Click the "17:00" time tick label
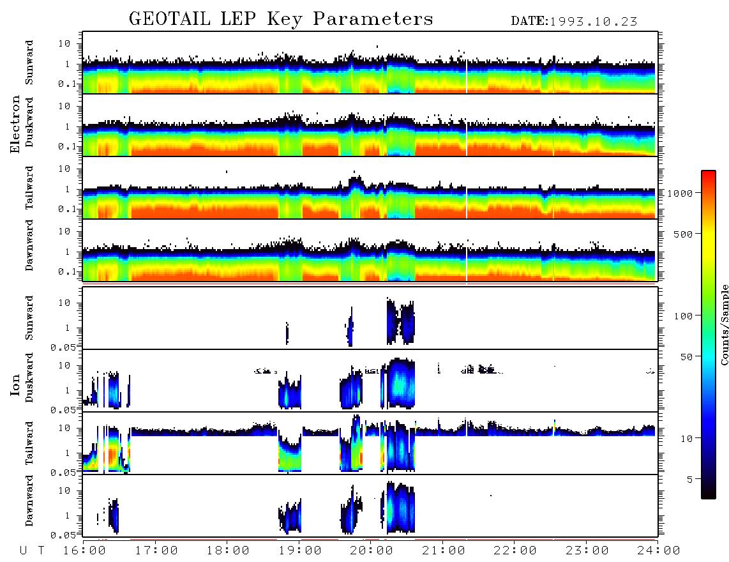 point(156,551)
